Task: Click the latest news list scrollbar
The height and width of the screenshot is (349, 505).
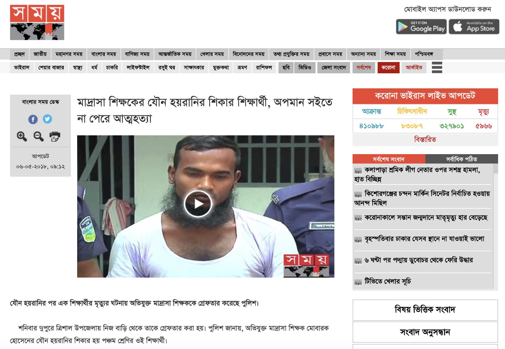Action: pos(496,226)
